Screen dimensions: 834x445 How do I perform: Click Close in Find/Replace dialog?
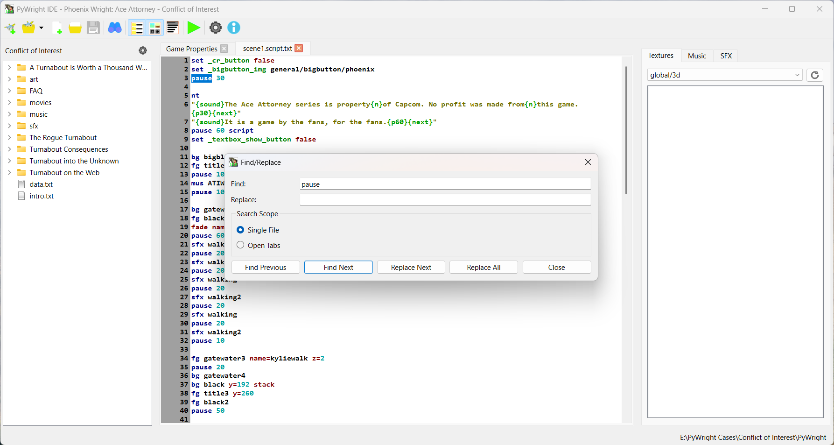(x=557, y=268)
